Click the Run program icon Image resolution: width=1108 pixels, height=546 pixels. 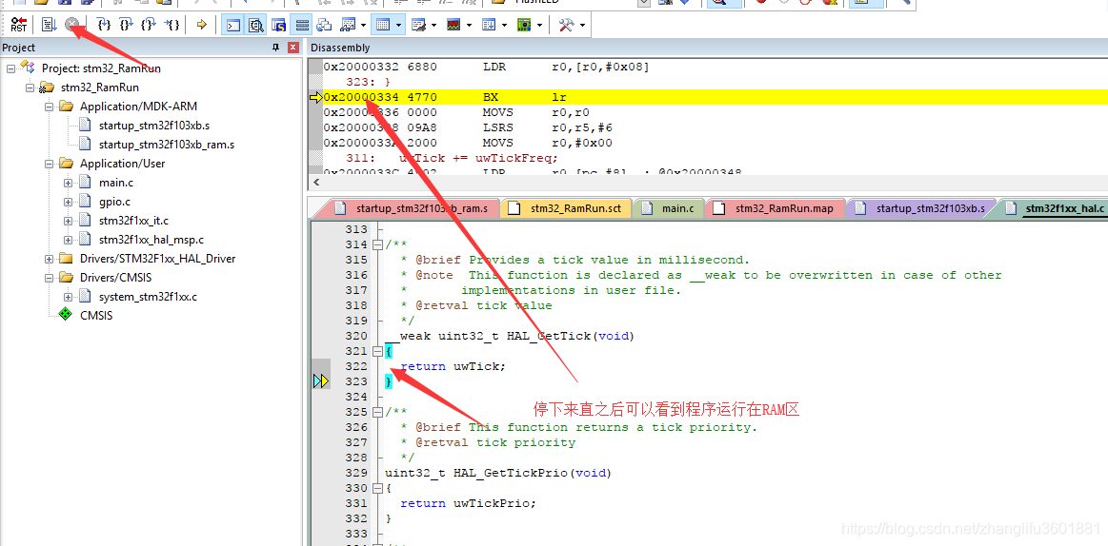click(48, 25)
